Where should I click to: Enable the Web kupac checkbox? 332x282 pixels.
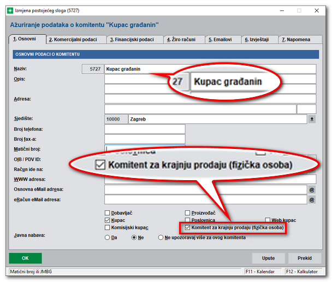(x=268, y=220)
